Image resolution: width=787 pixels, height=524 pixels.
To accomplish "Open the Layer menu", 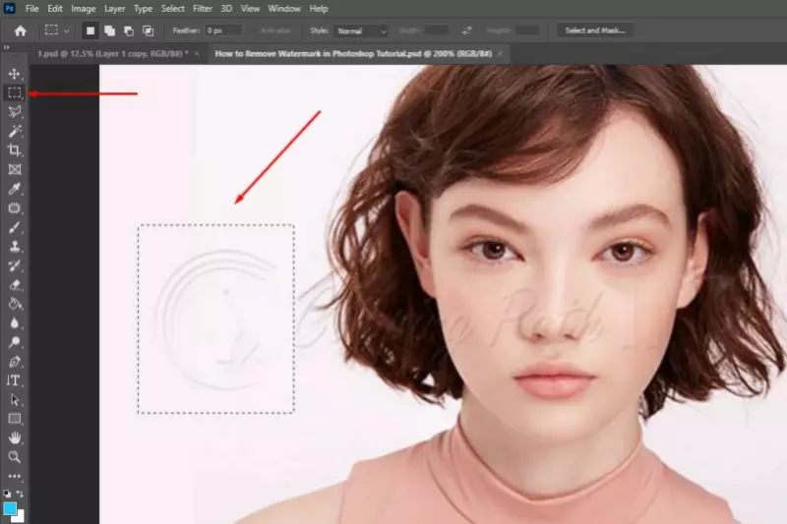I will (x=114, y=9).
